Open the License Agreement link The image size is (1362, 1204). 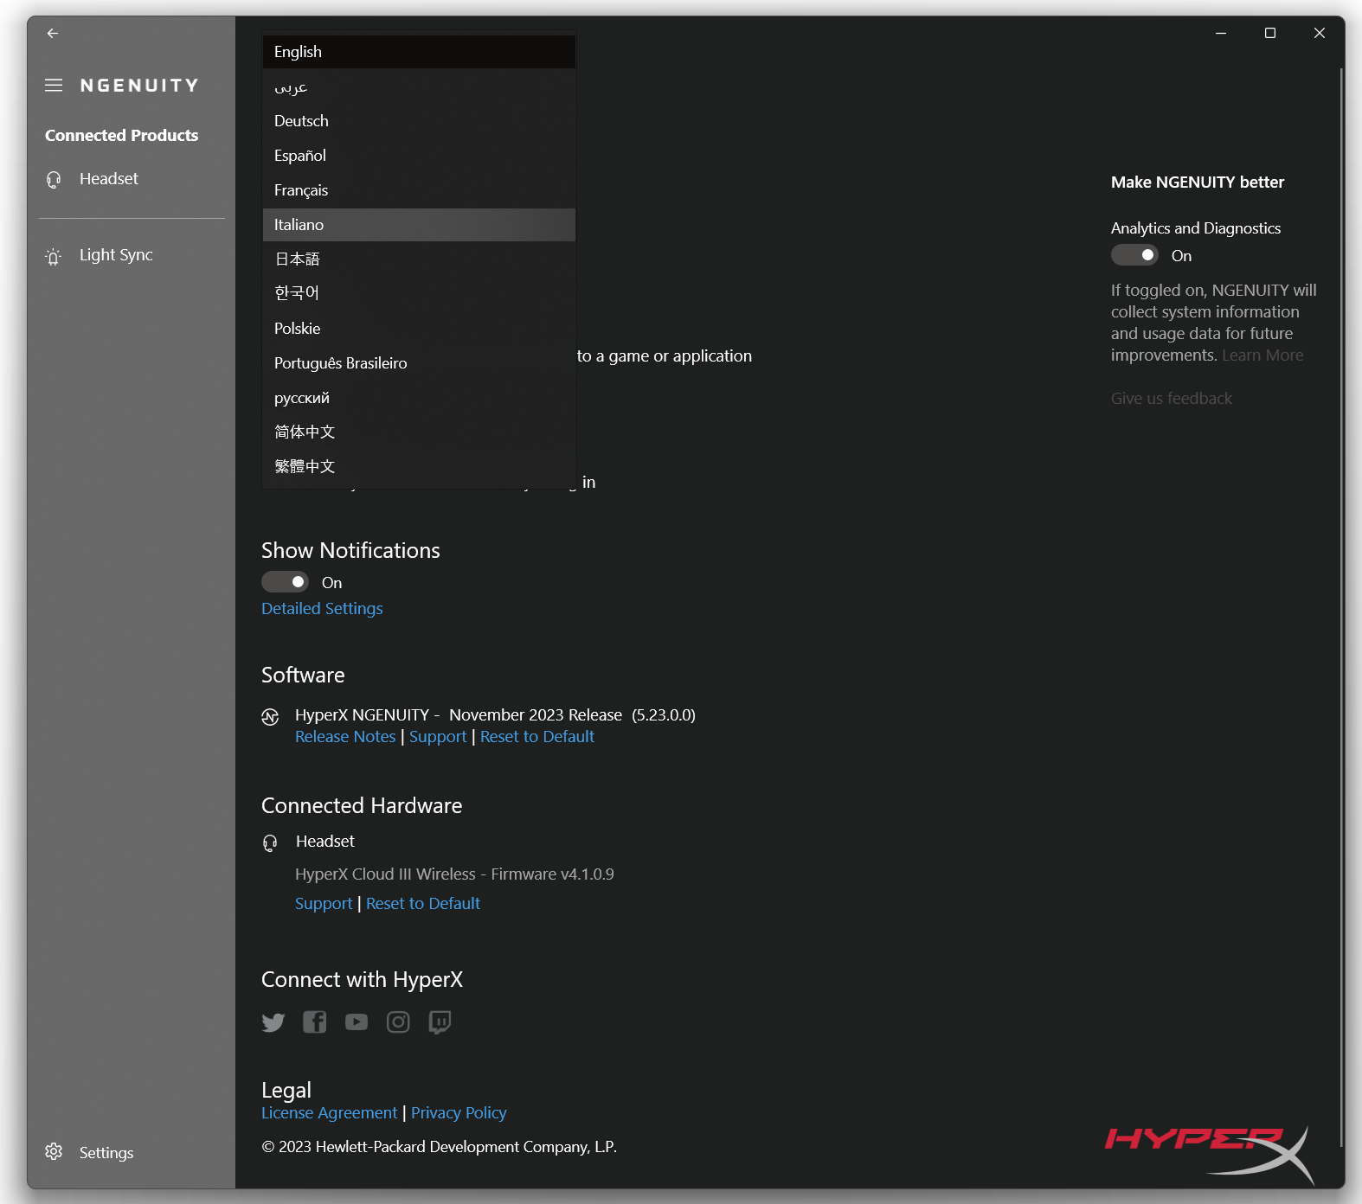click(x=330, y=1112)
